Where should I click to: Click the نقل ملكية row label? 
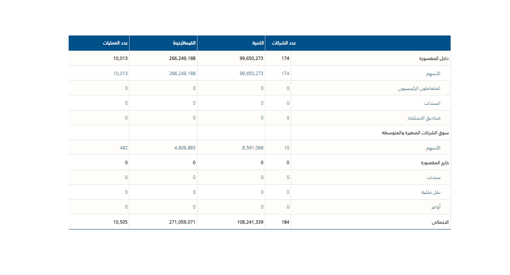click(431, 192)
